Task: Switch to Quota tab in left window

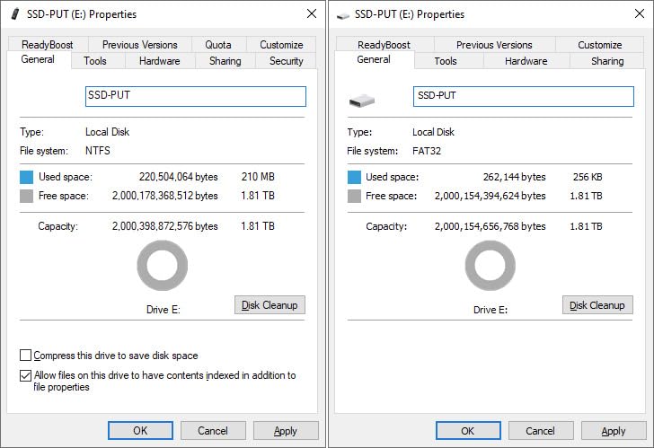Action: click(217, 45)
